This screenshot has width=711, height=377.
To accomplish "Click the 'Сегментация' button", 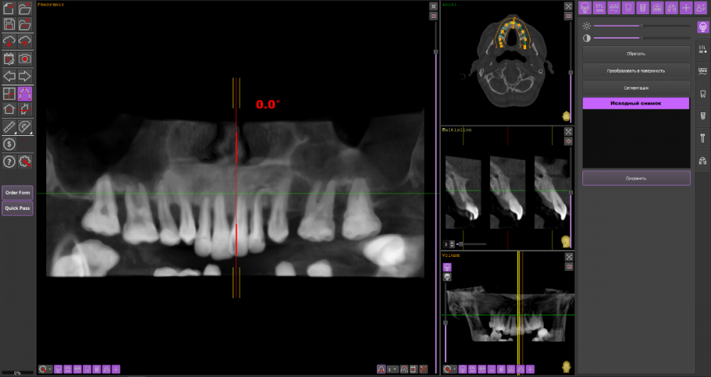I will tap(636, 87).
